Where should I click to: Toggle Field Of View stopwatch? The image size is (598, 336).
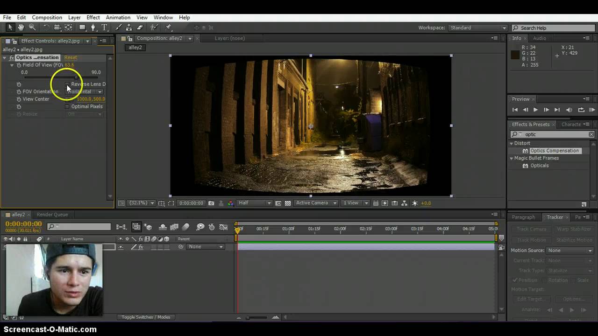(x=19, y=65)
